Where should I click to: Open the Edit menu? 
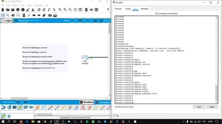point(8,6)
